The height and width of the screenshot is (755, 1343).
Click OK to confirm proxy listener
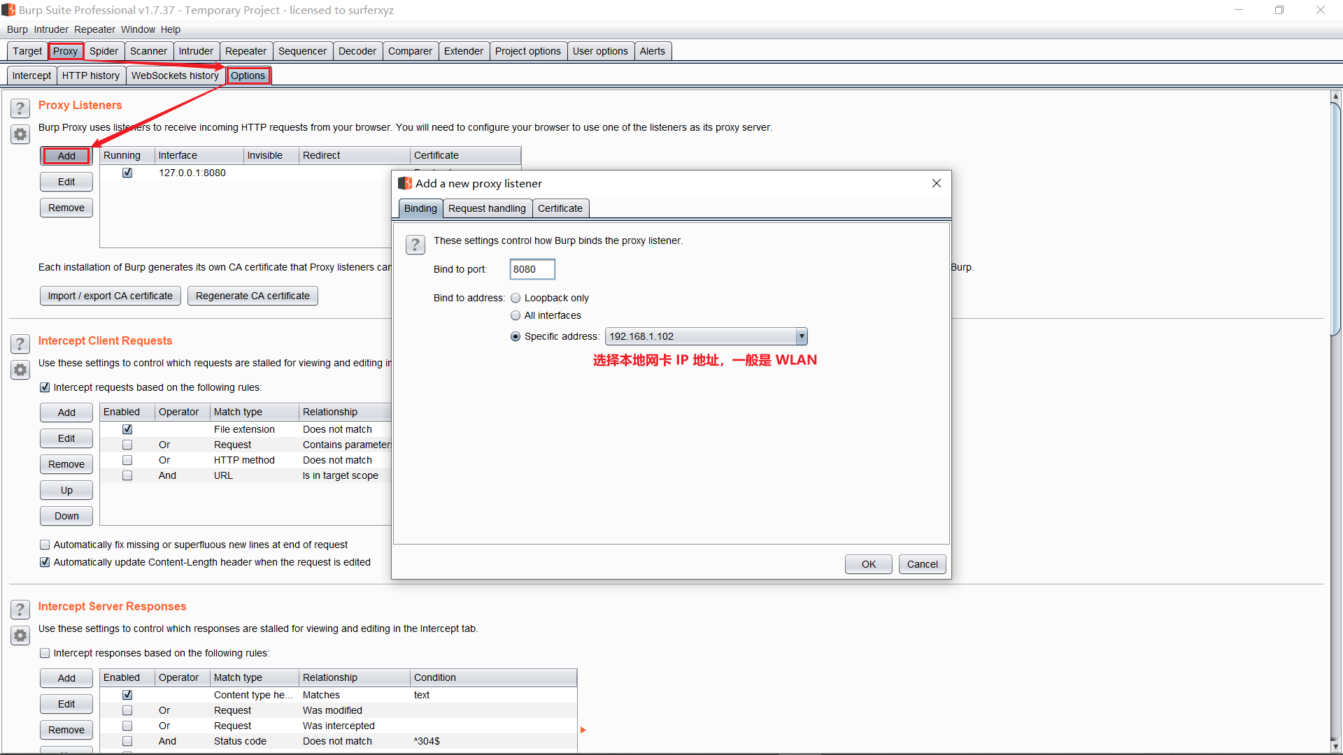[x=868, y=563]
